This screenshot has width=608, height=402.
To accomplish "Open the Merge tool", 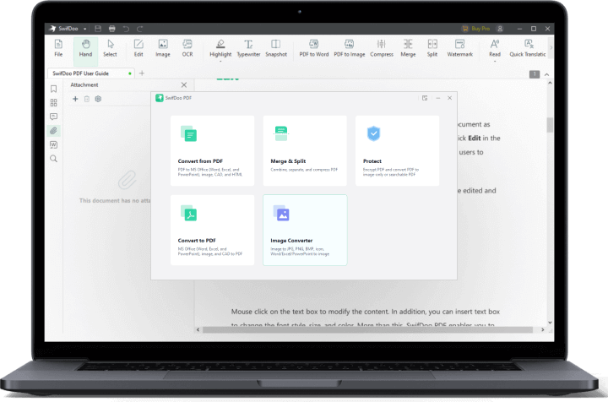I will pyautogui.click(x=408, y=48).
